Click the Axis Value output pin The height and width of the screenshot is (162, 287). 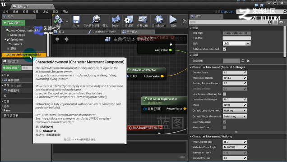pos(171,50)
